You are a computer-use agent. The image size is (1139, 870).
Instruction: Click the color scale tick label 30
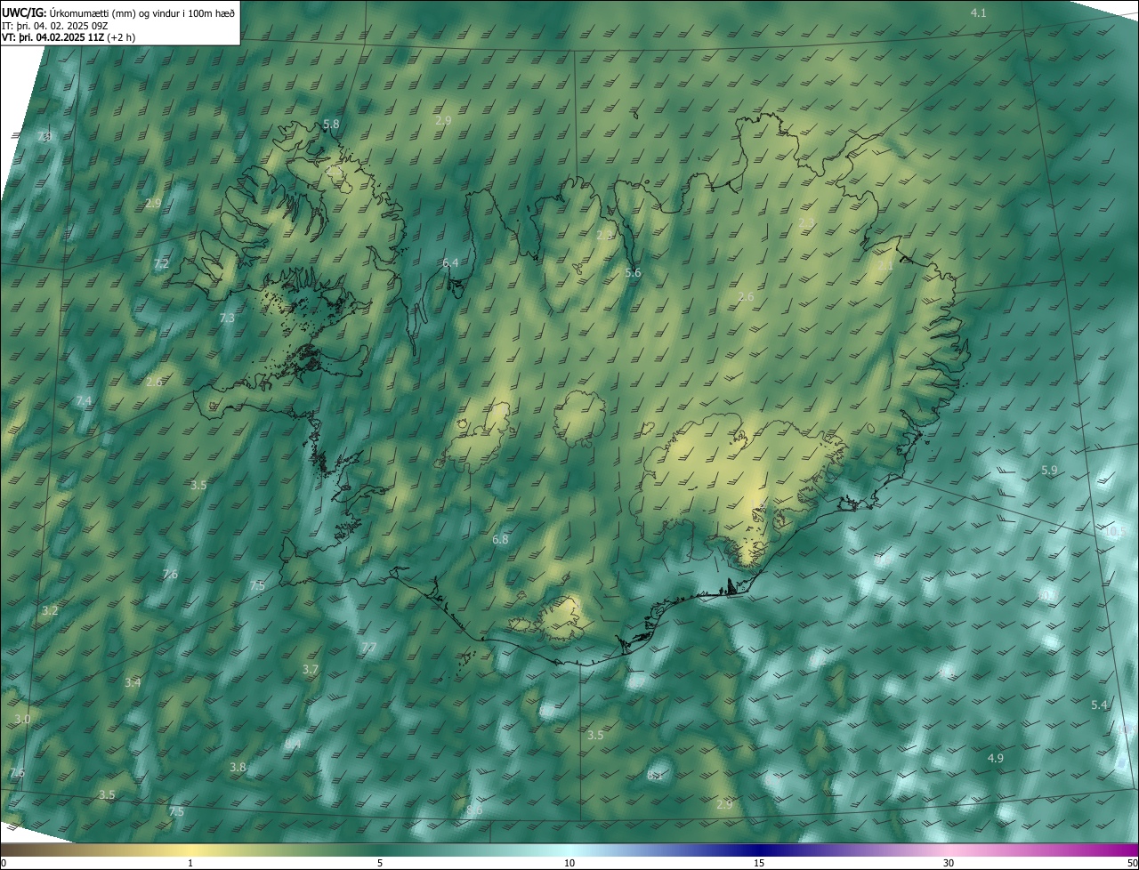tap(949, 863)
